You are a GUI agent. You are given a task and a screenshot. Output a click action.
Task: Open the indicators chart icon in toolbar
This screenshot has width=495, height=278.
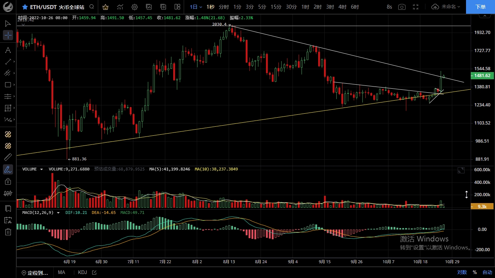coord(120,7)
